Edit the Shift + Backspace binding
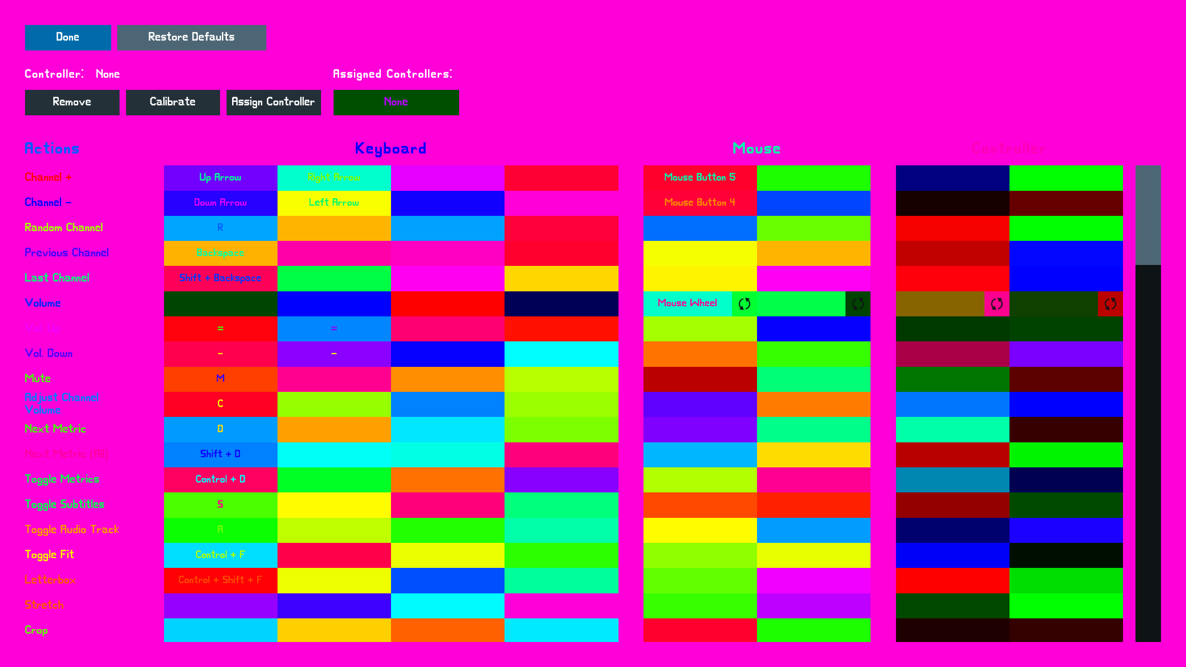Image resolution: width=1186 pixels, height=667 pixels. [x=221, y=278]
